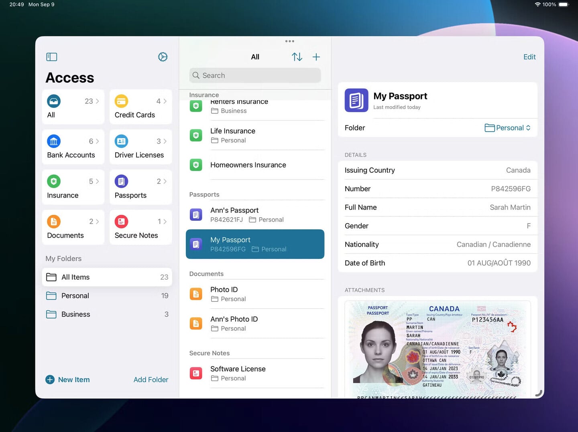Toggle the sidebar visibility icon
This screenshot has height=432, width=578.
click(x=51, y=57)
